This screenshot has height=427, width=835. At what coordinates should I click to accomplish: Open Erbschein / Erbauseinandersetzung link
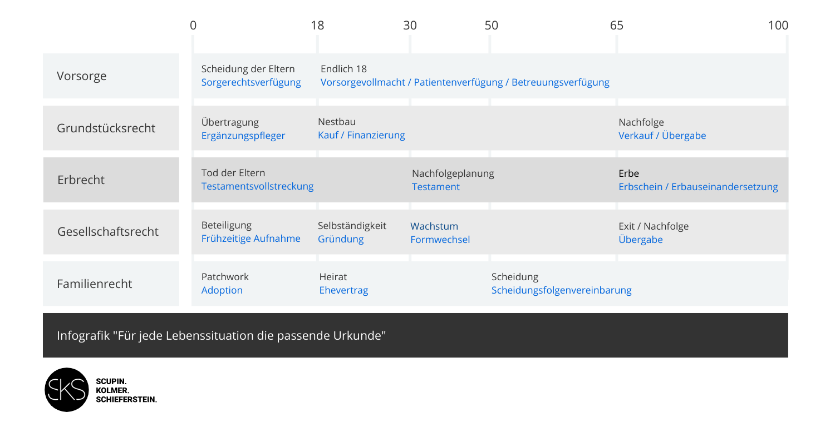698,187
